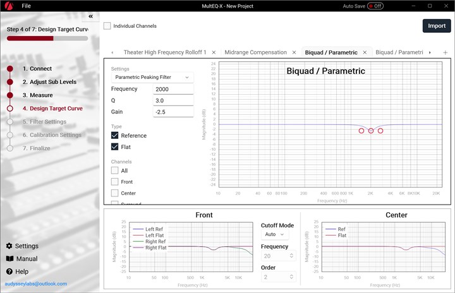Uncheck the Reference type checkbox
The width and height of the screenshot is (455, 293).
[x=114, y=136]
